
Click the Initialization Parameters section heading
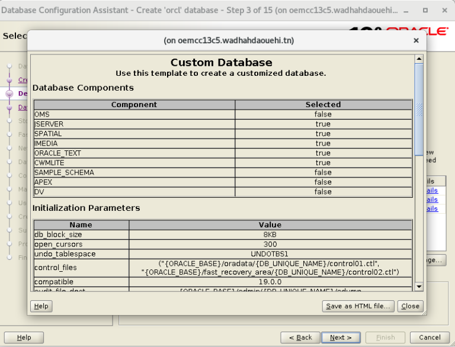click(x=86, y=208)
